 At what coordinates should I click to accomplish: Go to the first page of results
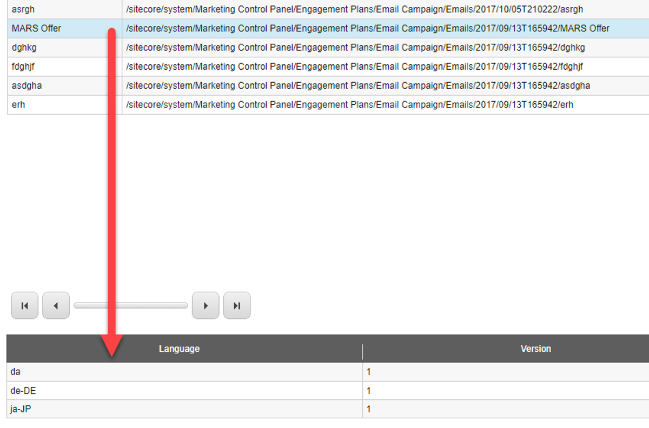[24, 305]
